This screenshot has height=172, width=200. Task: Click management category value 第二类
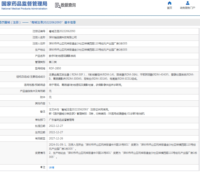[53, 62]
